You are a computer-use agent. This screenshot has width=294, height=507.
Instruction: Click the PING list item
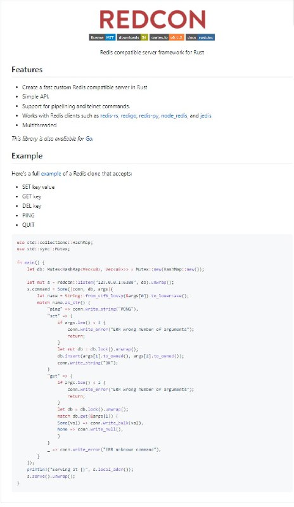pyautogui.click(x=28, y=215)
